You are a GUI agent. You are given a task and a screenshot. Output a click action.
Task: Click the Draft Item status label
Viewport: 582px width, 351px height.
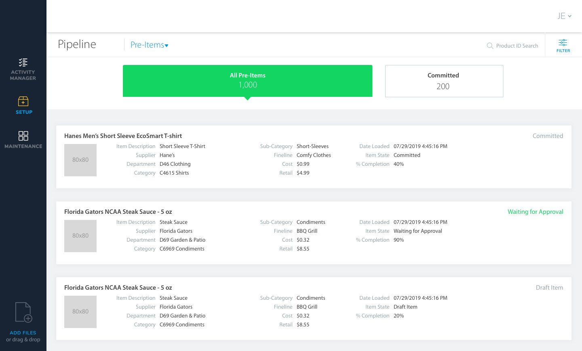549,288
